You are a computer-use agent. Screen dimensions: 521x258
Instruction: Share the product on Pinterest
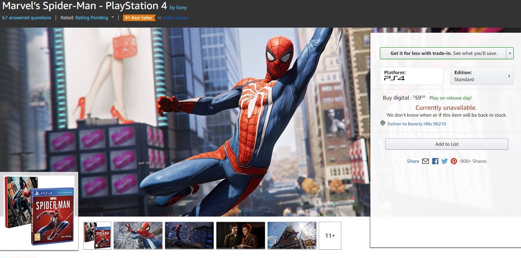tap(454, 161)
